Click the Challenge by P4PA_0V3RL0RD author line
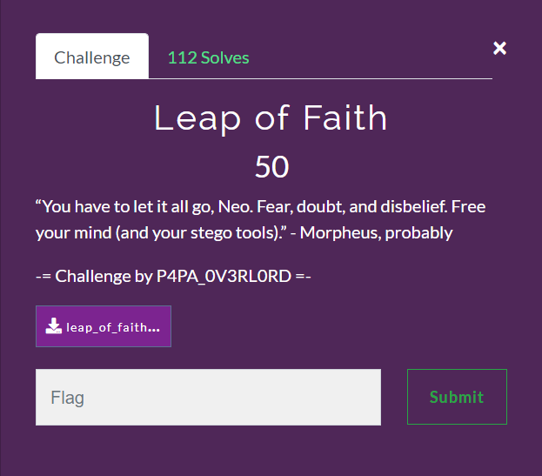542x476 pixels. coord(173,276)
